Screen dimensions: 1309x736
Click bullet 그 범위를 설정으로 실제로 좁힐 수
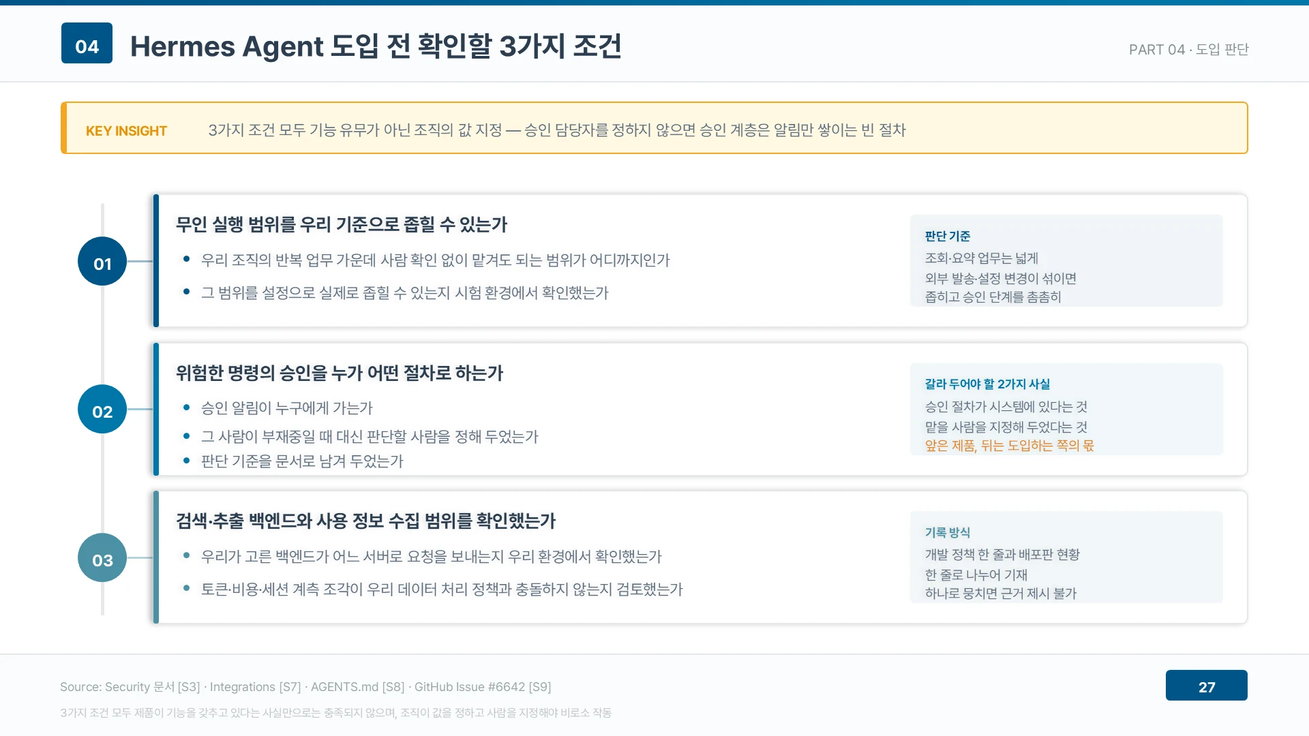click(x=404, y=292)
